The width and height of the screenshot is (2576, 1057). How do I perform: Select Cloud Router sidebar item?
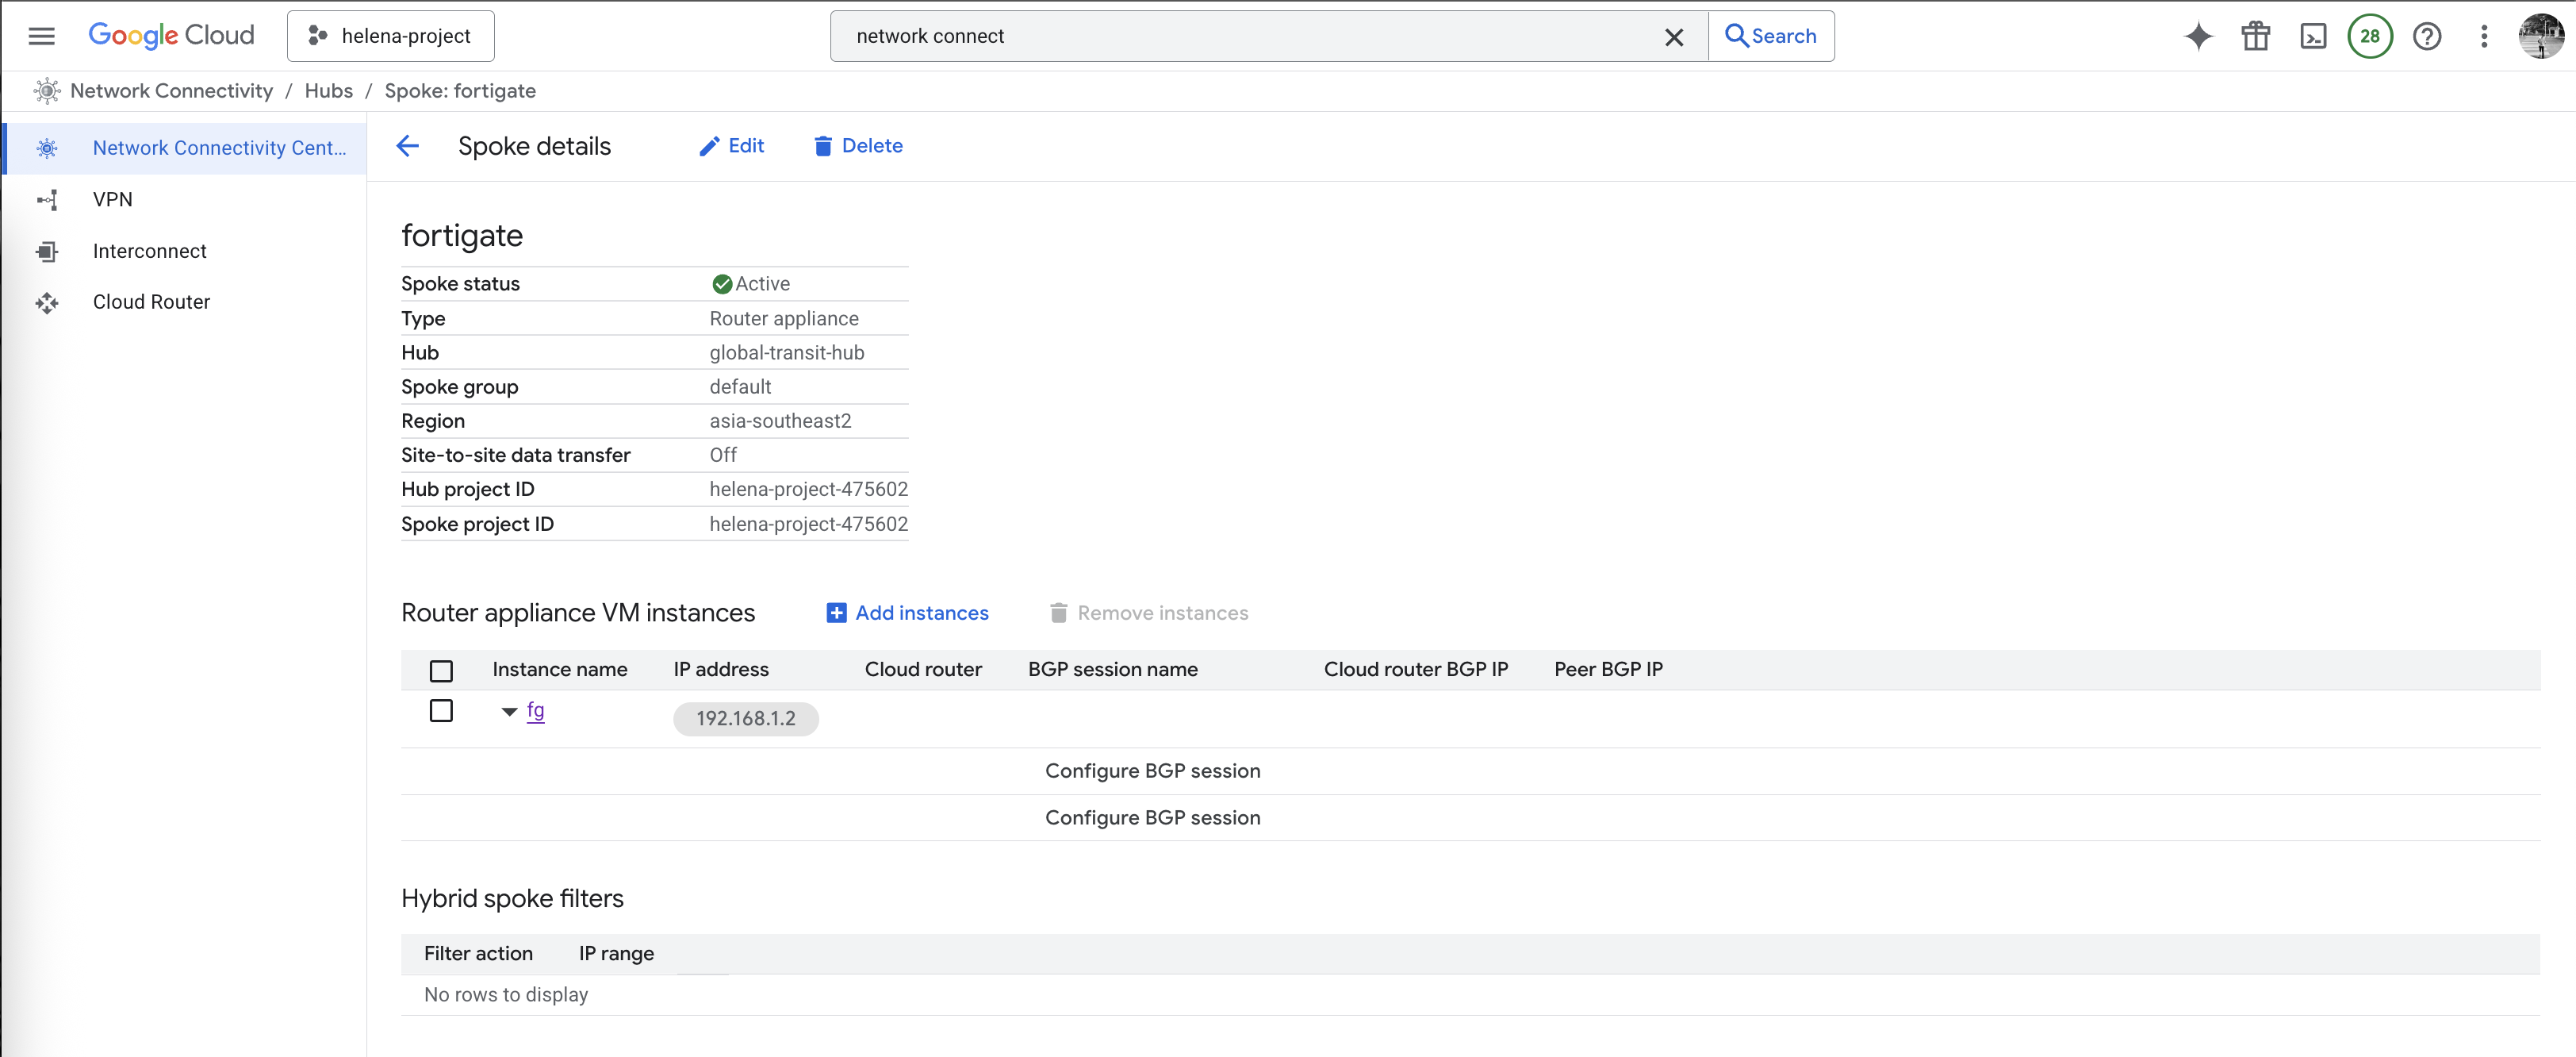[151, 302]
